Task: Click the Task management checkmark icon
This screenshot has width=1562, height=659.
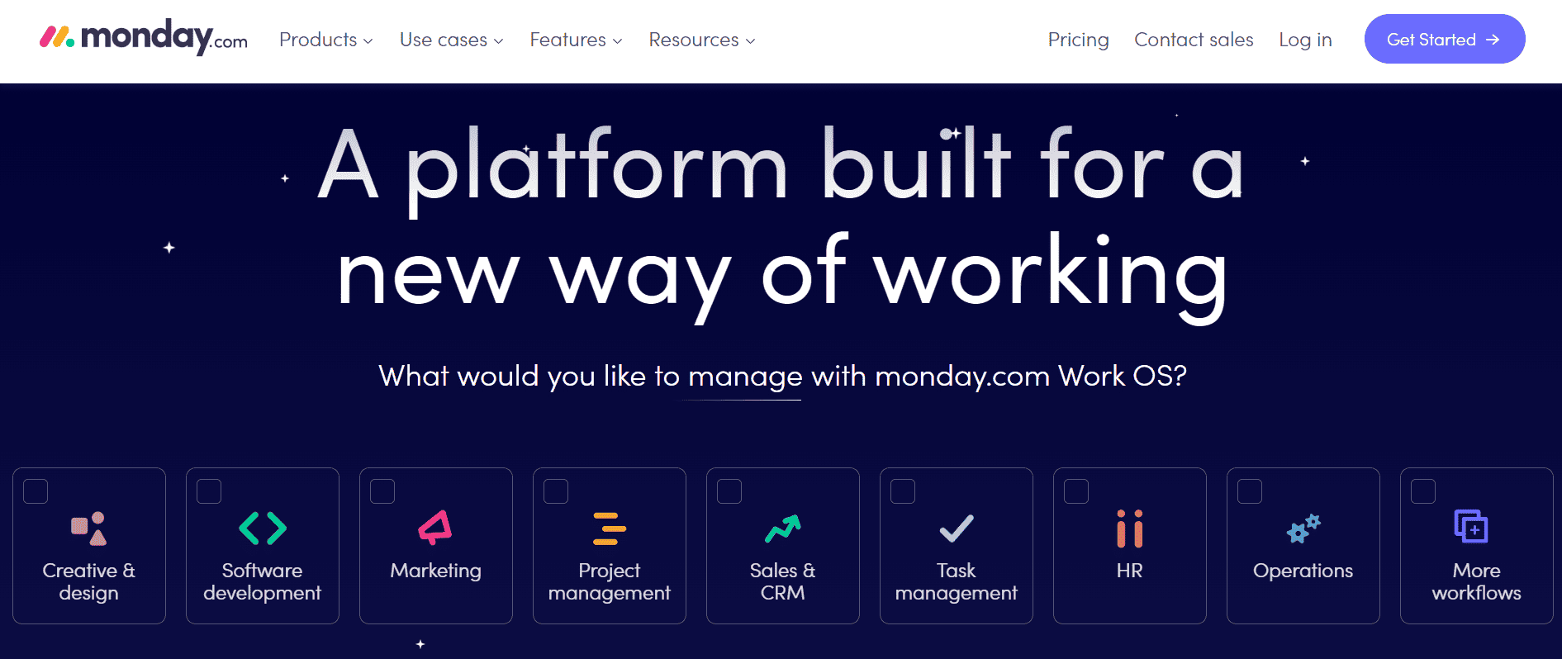Action: tap(957, 529)
